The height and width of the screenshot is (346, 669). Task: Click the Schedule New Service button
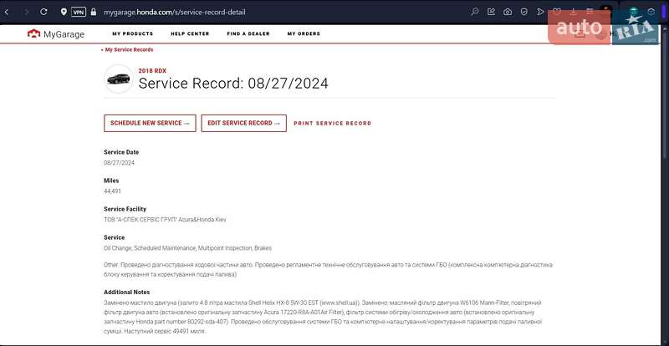[150, 123]
